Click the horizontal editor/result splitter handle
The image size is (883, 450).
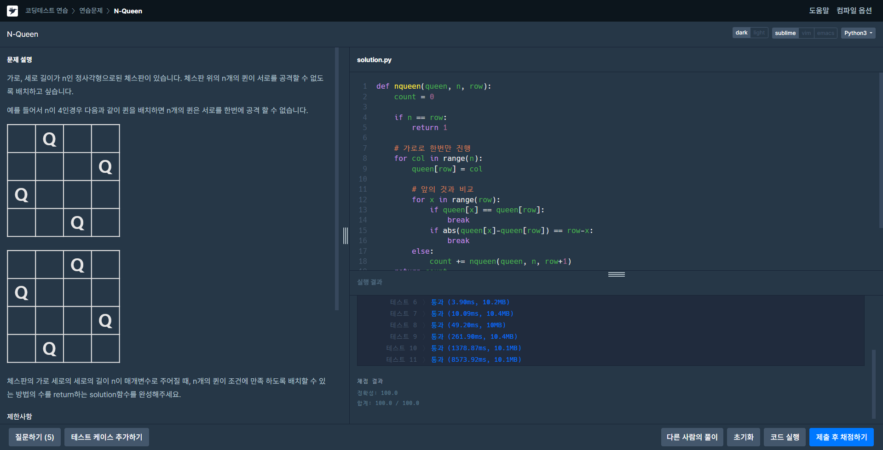point(616,274)
